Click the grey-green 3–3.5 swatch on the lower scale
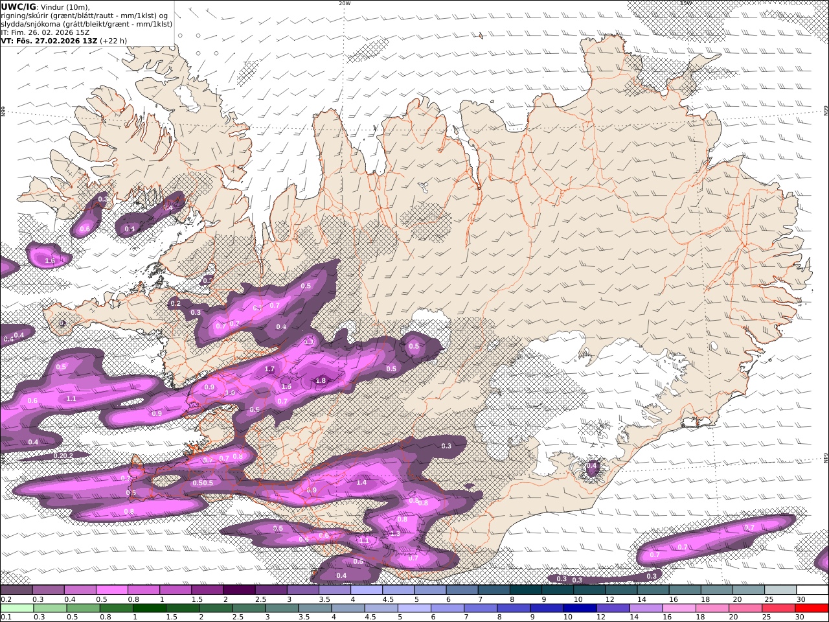The height and width of the screenshot is (622, 829). [282, 608]
